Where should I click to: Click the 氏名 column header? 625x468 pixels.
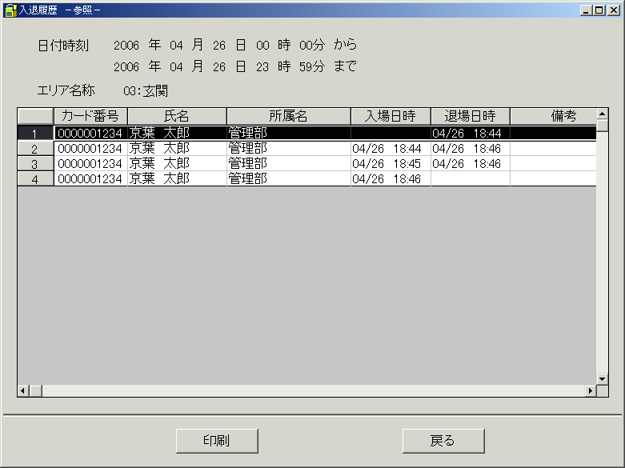click(x=177, y=116)
